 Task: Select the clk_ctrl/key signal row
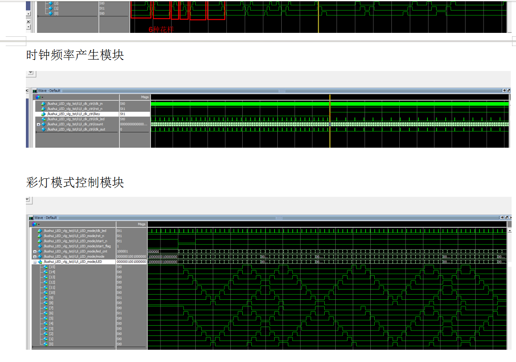coord(74,114)
